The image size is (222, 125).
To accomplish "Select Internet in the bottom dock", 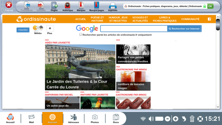I will coord(53,118).
